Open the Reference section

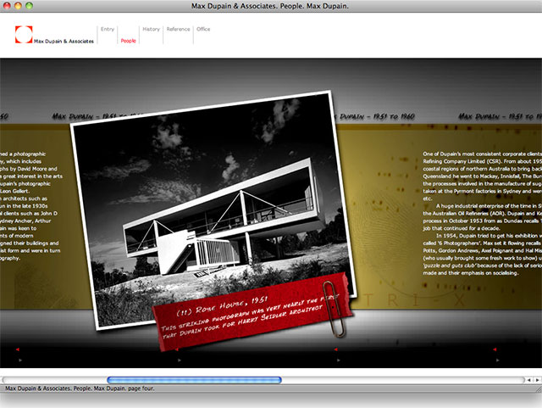[x=178, y=29]
